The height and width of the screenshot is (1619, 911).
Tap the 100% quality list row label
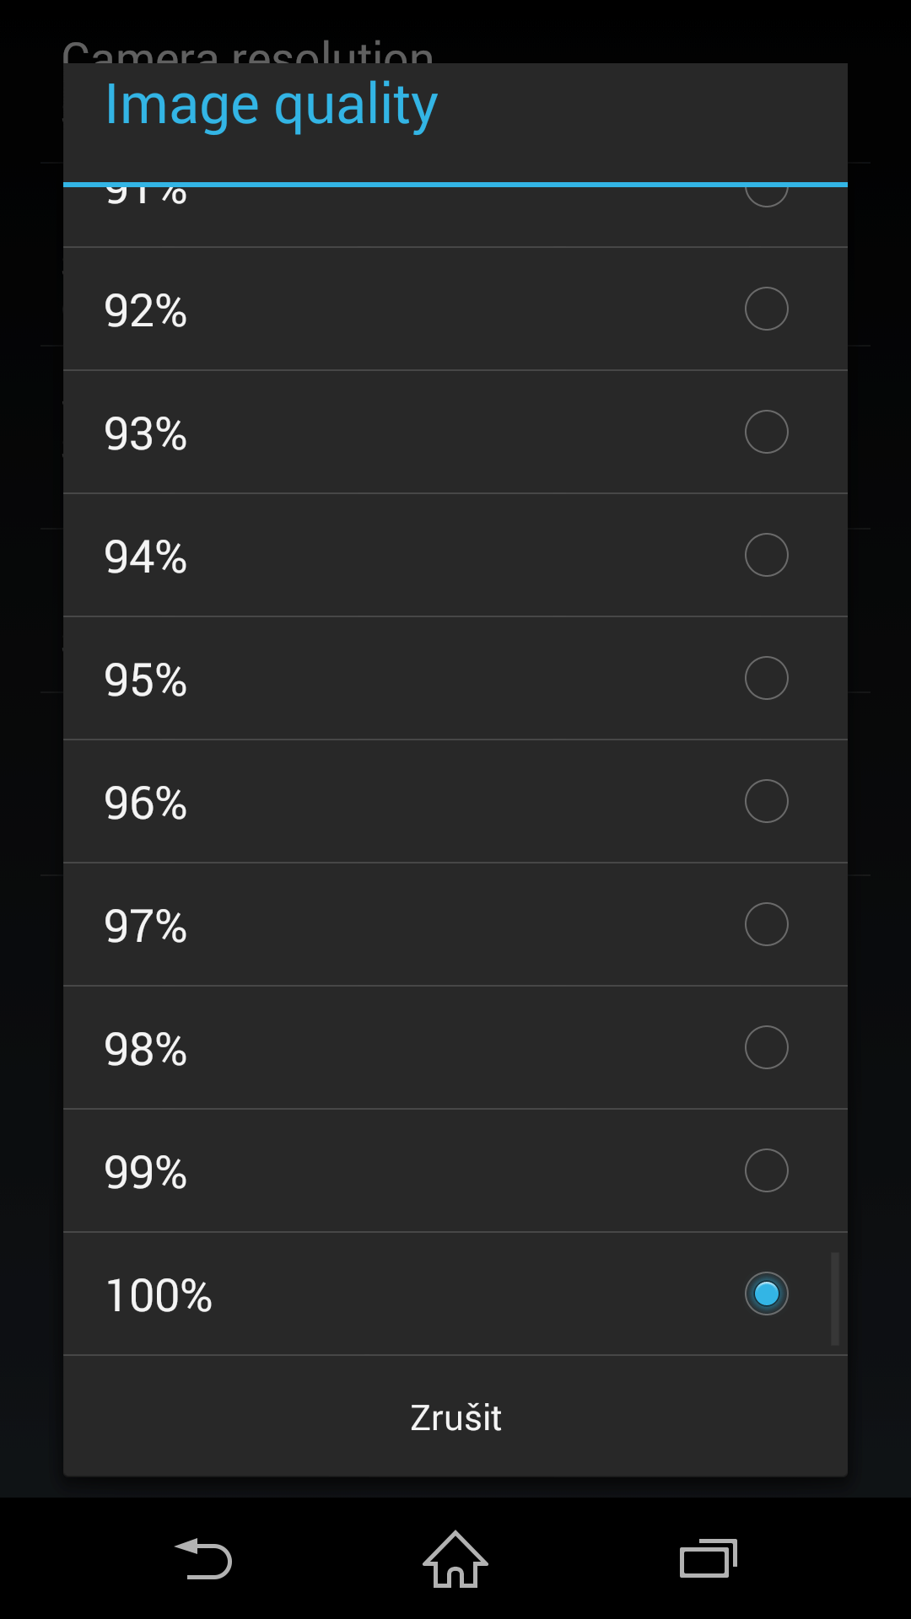(159, 1295)
